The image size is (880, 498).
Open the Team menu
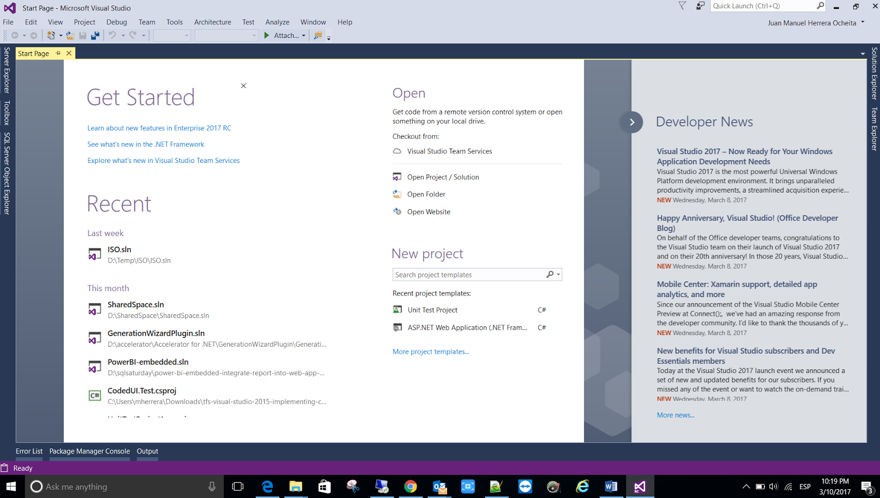[x=146, y=22]
